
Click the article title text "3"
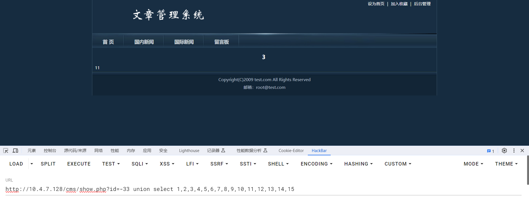264,57
